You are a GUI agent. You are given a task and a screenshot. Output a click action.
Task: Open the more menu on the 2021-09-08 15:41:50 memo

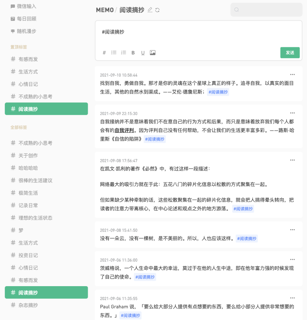pyautogui.click(x=292, y=230)
